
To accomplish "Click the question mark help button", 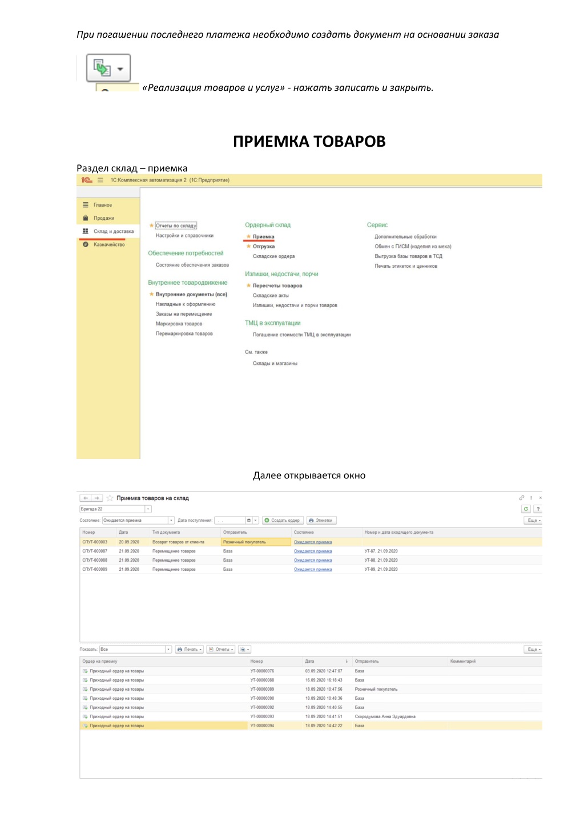I will 538,509.
